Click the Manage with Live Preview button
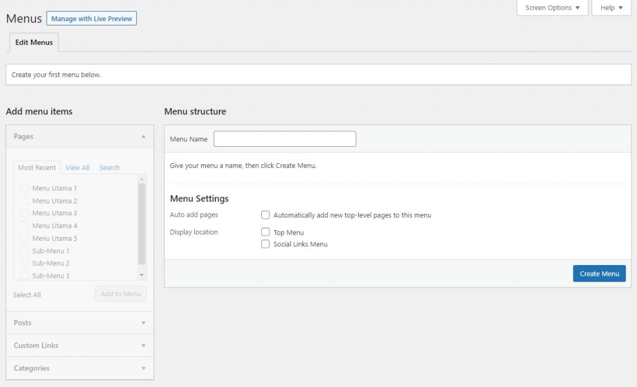637x387 pixels. [x=91, y=18]
